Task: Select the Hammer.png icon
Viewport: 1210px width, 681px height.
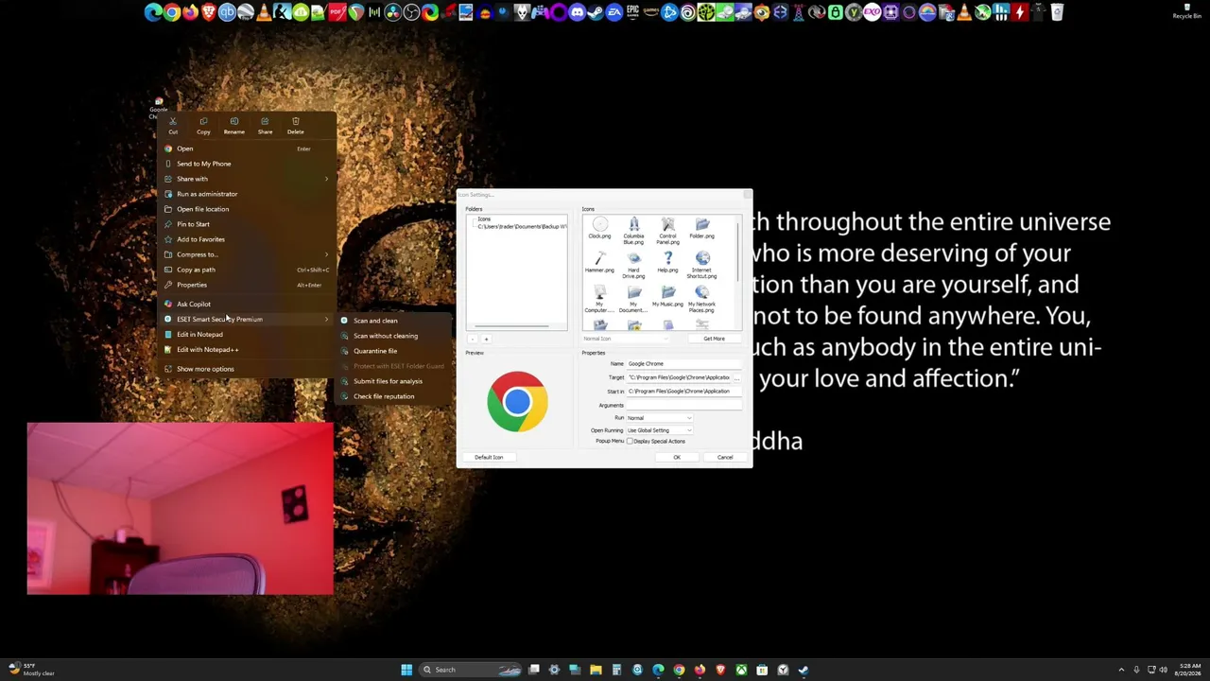Action: click(599, 263)
